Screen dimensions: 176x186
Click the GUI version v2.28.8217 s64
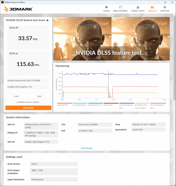[x=95, y=131]
